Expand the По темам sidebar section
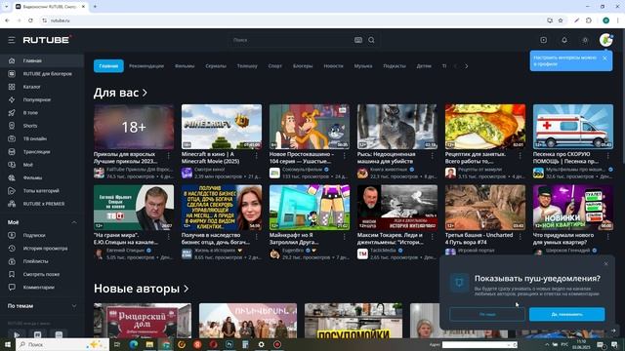The image size is (625, 351). point(74,306)
